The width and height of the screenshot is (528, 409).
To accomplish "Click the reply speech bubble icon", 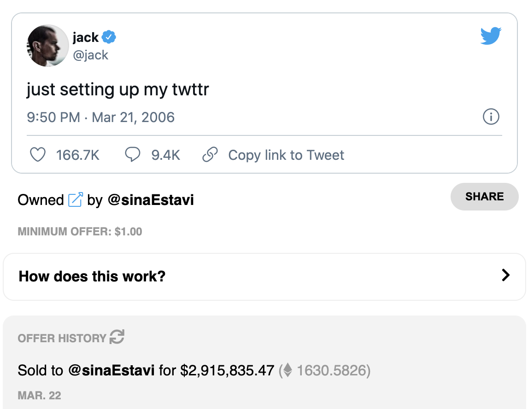I will click(132, 155).
